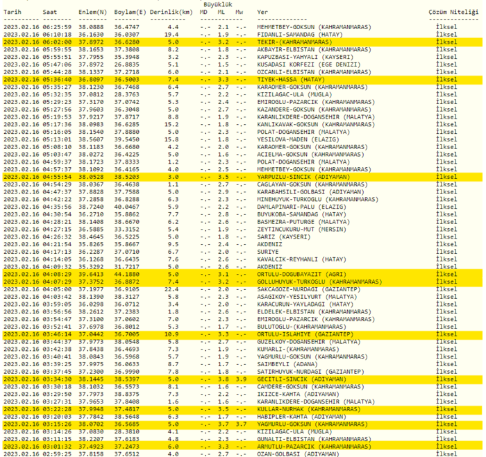
Task: Select OZCANLI-ELBISTAN (KAHRAMANMARAS) entry
Action: tap(314, 72)
